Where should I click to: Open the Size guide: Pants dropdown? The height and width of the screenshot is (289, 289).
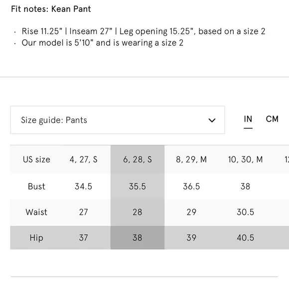click(118, 120)
